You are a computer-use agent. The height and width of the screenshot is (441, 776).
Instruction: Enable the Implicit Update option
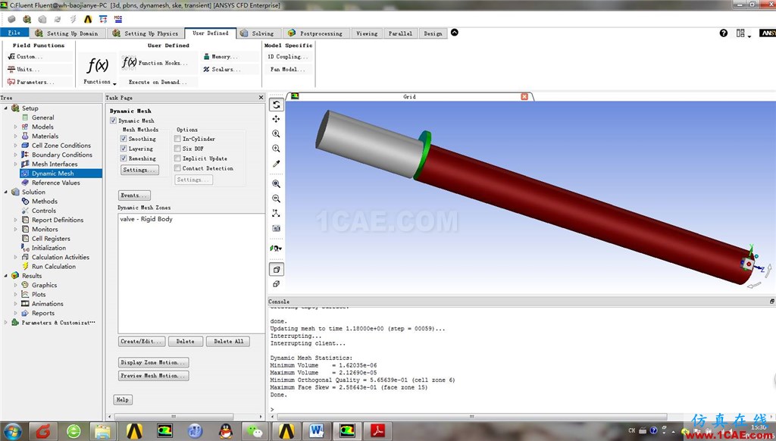click(177, 158)
